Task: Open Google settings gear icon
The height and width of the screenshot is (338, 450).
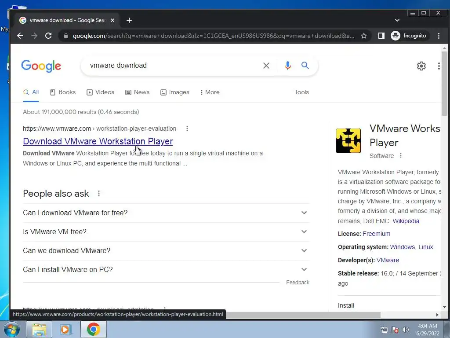Action: tap(421, 66)
